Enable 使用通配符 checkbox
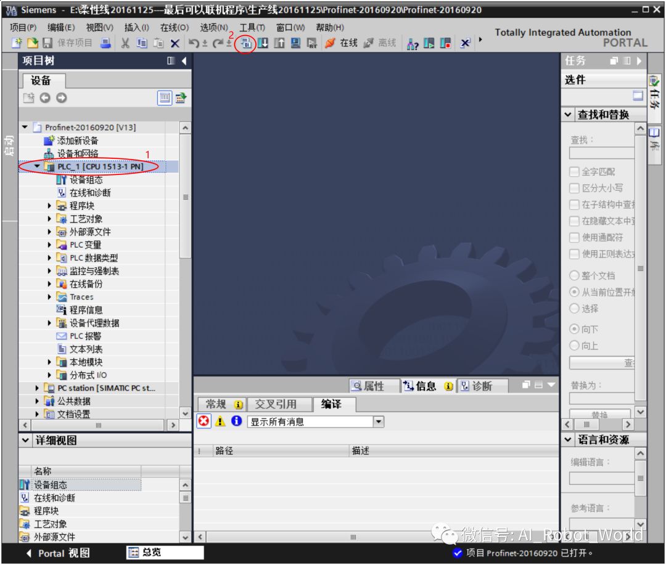Image resolution: width=666 pixels, height=565 pixels. (x=574, y=238)
